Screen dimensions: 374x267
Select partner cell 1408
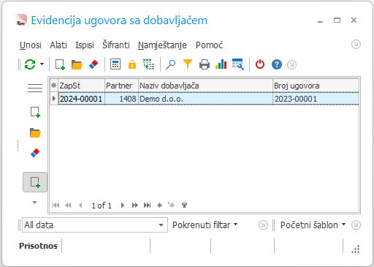click(x=121, y=99)
